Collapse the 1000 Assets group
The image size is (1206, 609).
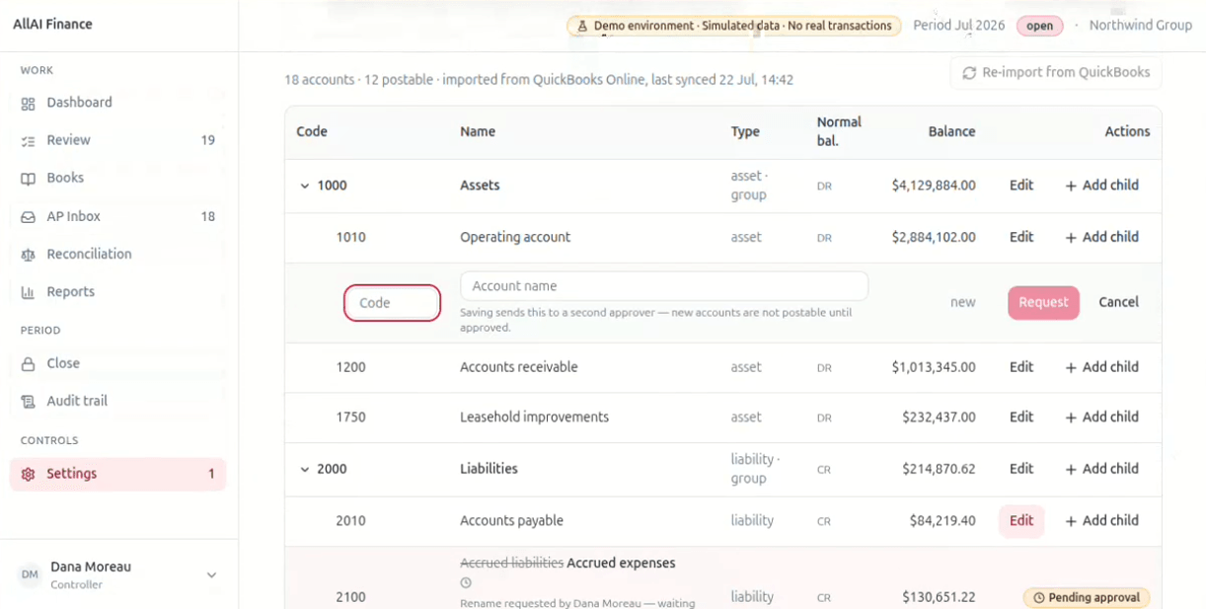click(305, 186)
